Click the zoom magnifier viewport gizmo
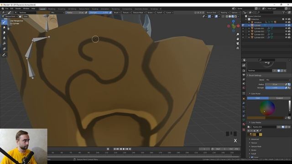The height and width of the screenshot is (164, 292). click(x=238, y=35)
